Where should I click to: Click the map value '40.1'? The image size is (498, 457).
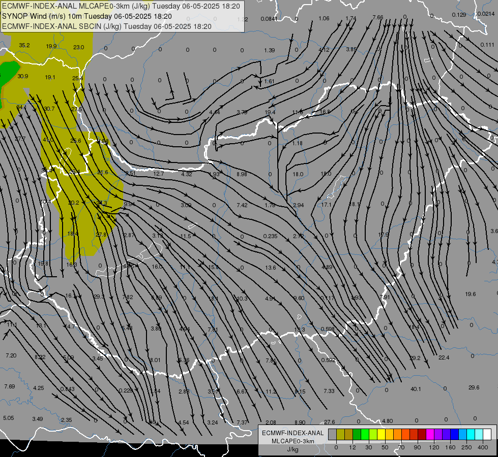pos(416,389)
